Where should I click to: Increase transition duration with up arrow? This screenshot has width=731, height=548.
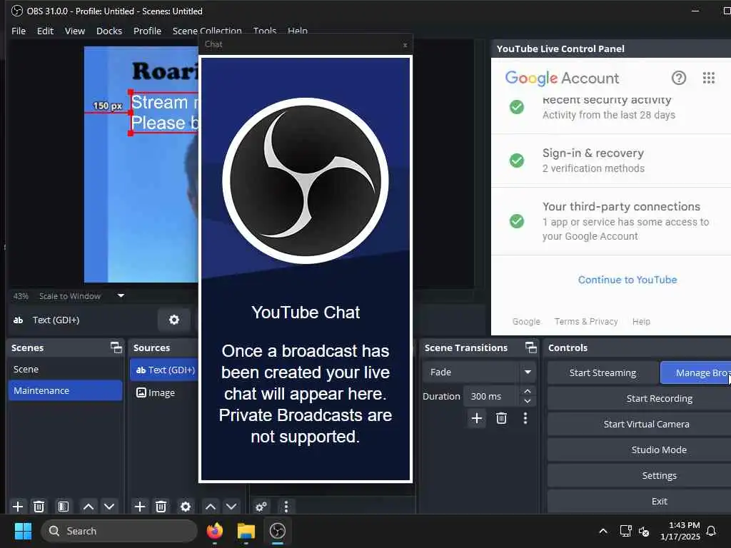pyautogui.click(x=528, y=391)
